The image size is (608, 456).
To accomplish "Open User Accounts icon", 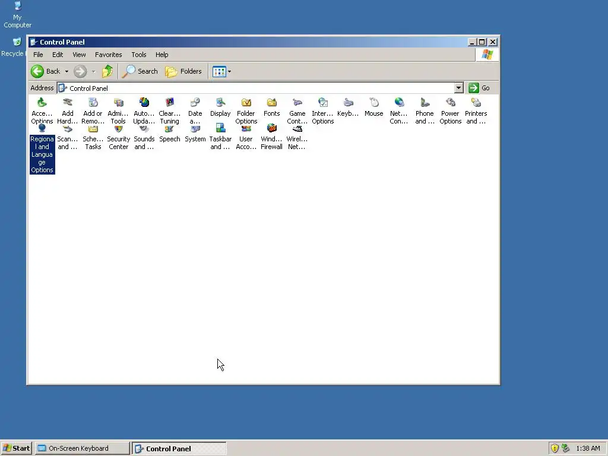I will 246,138.
